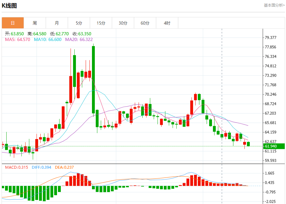
Task: Click the 65.681 price axis label
Action: 271,123
